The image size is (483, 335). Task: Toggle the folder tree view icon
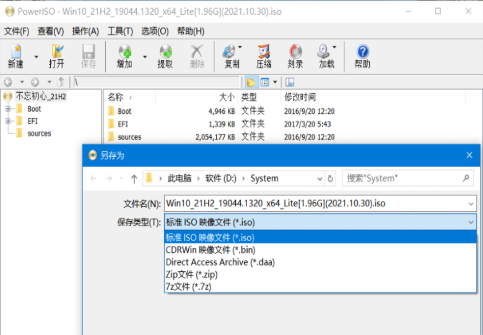pos(251,82)
